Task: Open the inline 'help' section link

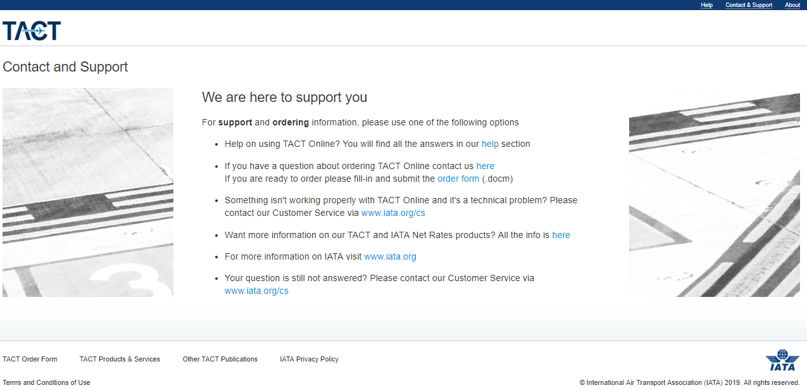Action: [x=490, y=144]
